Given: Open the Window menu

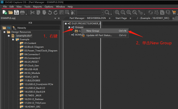Looking at the screenshot, I should (x=61, y=7).
